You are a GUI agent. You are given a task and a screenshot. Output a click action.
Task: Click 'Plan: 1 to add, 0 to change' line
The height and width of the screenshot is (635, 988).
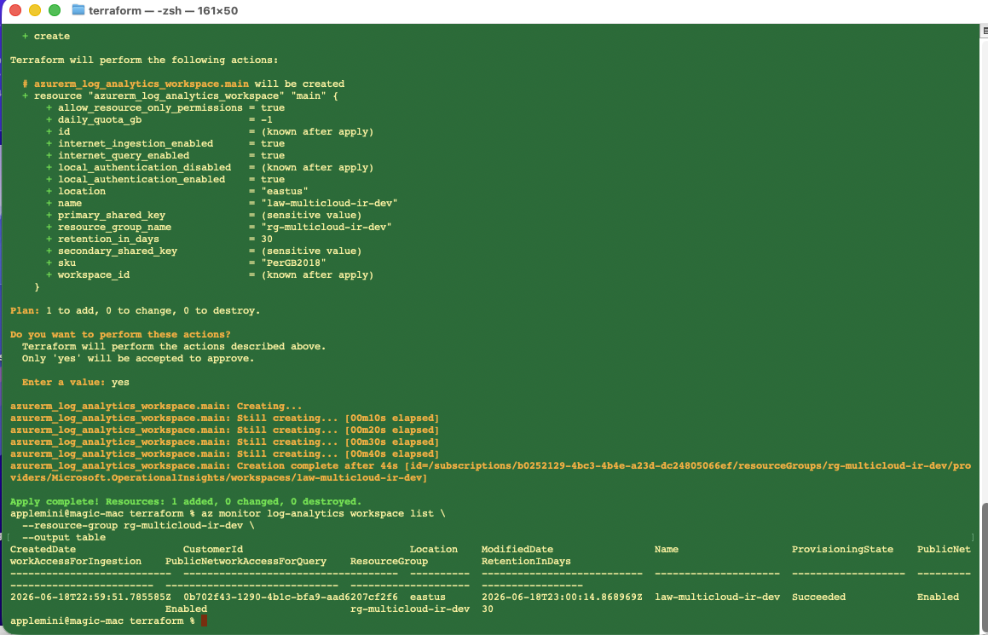click(136, 311)
